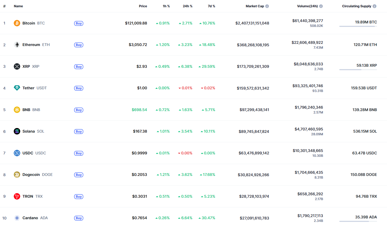Sort the table by rank # column
Screen dimensions: 387x227
click(4, 6)
